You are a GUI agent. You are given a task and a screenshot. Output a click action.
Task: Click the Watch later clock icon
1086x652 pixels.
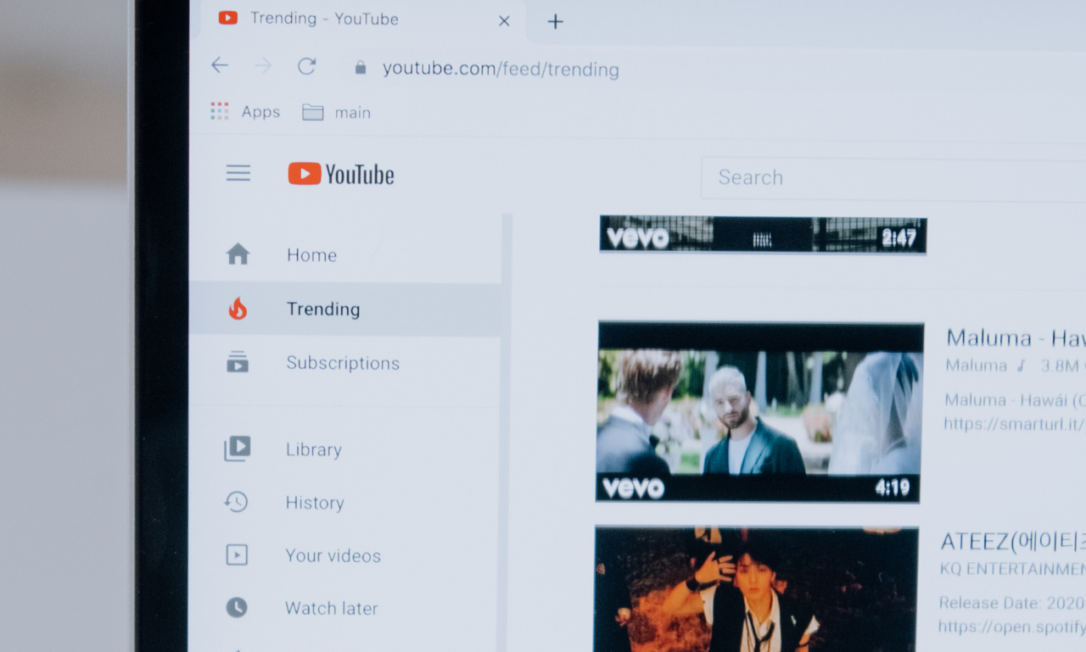(x=237, y=607)
